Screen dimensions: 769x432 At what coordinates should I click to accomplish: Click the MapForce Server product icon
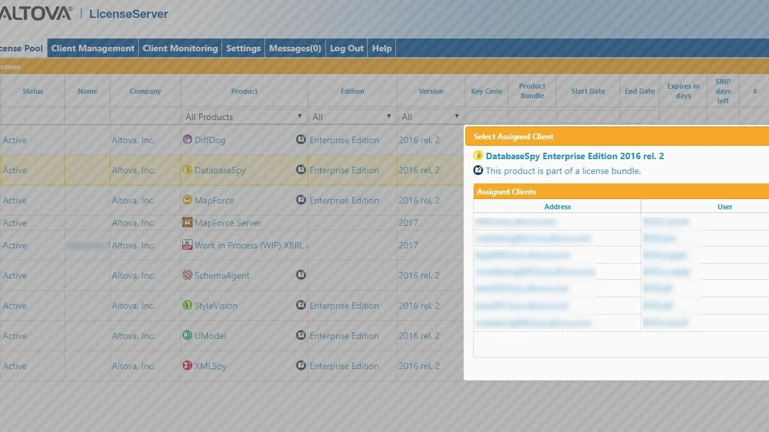click(187, 222)
